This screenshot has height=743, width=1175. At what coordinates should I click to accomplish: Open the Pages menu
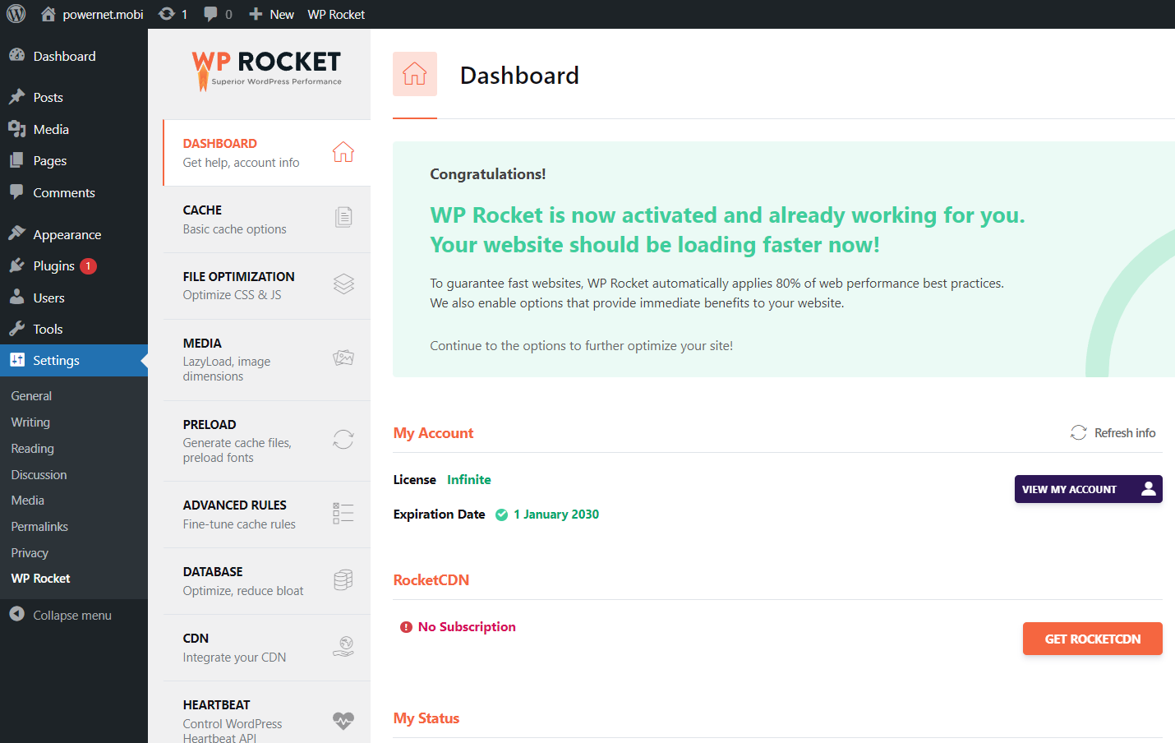74,160
